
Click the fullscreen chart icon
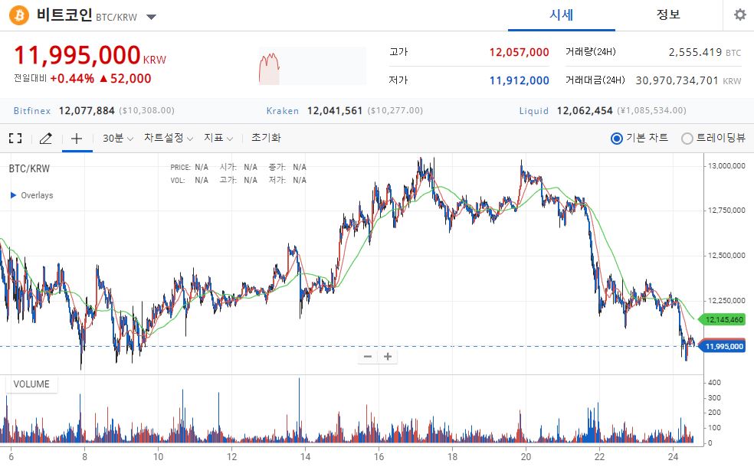[x=15, y=138]
